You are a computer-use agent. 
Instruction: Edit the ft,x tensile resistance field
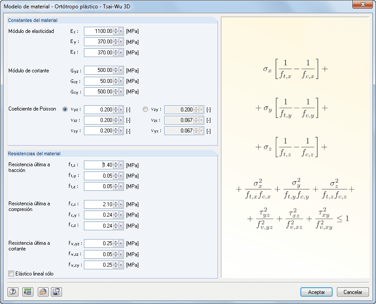coord(96,165)
